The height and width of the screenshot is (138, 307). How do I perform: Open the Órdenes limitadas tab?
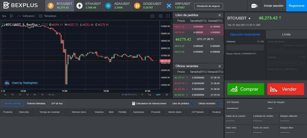coord(36,103)
